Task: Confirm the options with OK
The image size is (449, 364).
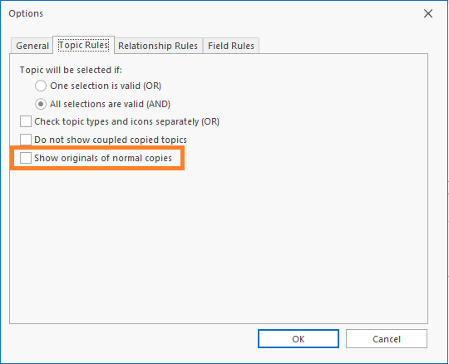Action: coord(299,339)
